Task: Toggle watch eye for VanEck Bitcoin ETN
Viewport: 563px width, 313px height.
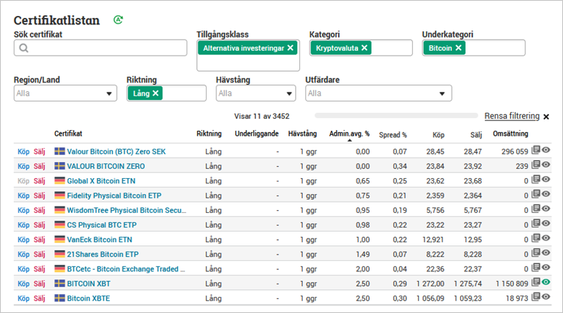Action: [x=546, y=238]
